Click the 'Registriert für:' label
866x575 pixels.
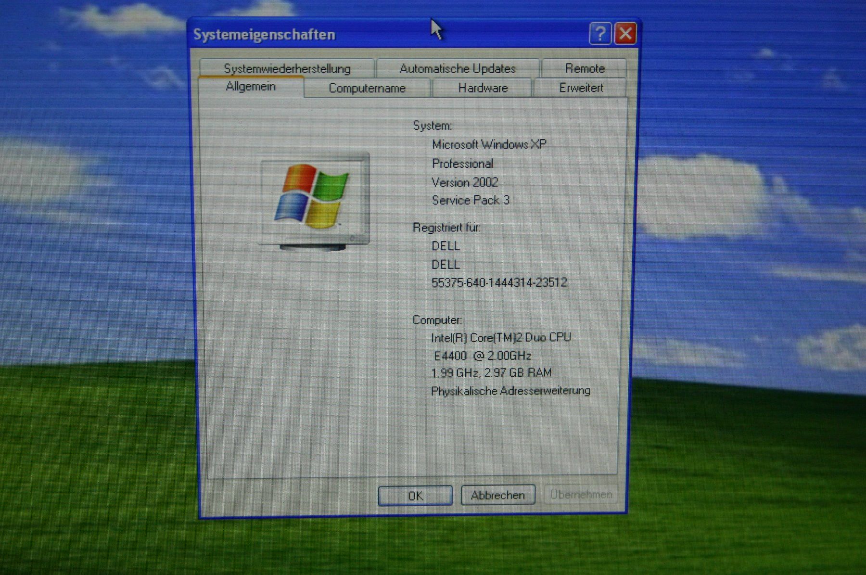pyautogui.click(x=446, y=227)
